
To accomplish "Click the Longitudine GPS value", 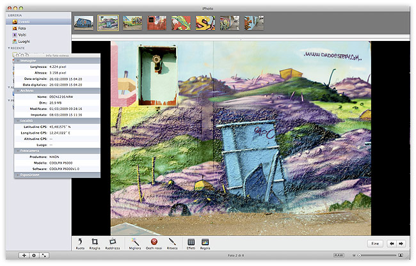I will [x=60, y=133].
